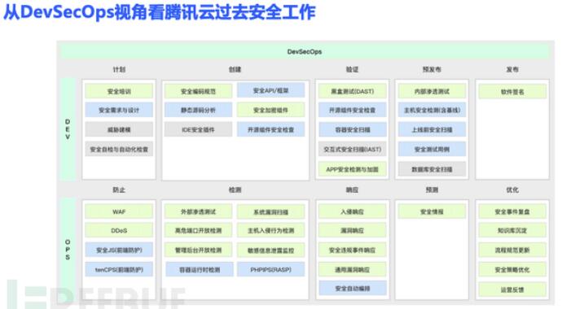Screen dimensions: 562x309
Task: Click the PHPIPS(RASP) box
Action: coord(271,269)
